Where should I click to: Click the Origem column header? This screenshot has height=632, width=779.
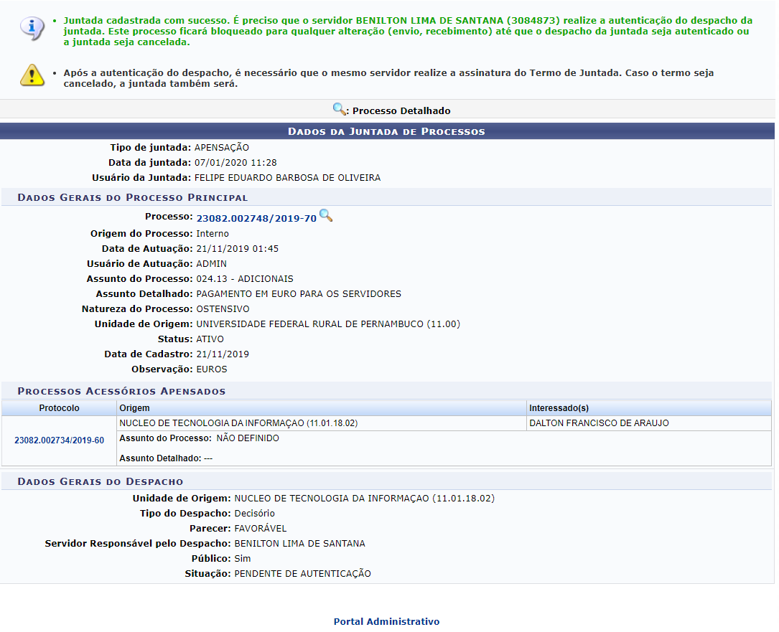(135, 408)
